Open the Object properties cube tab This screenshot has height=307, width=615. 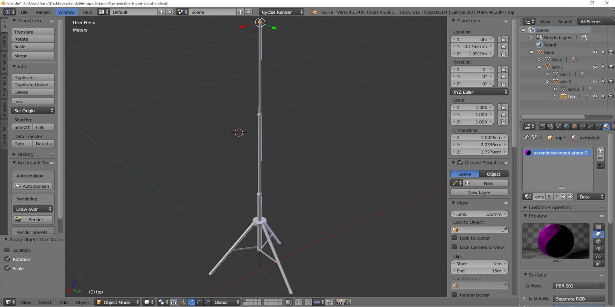[x=574, y=126]
